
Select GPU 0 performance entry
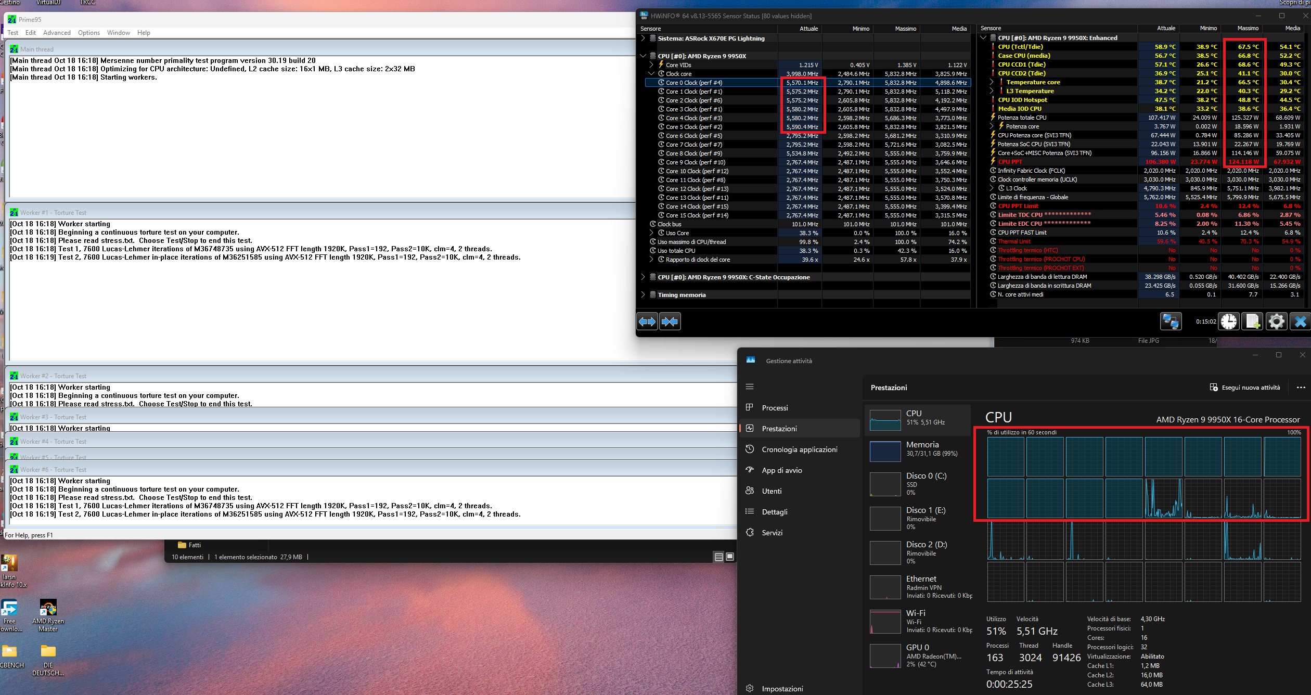coord(918,655)
